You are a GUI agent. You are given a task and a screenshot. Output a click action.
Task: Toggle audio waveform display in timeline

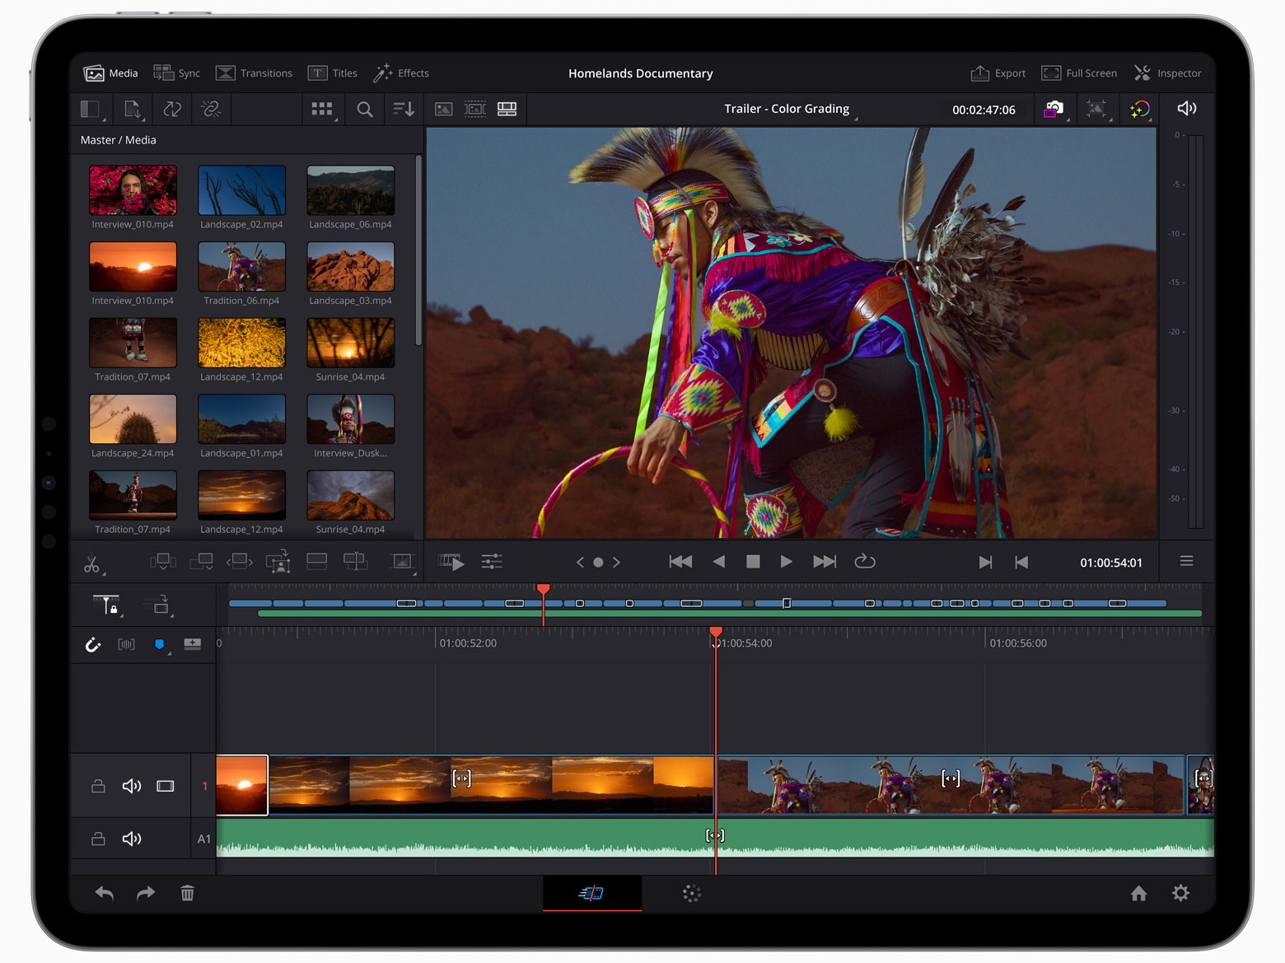126,644
